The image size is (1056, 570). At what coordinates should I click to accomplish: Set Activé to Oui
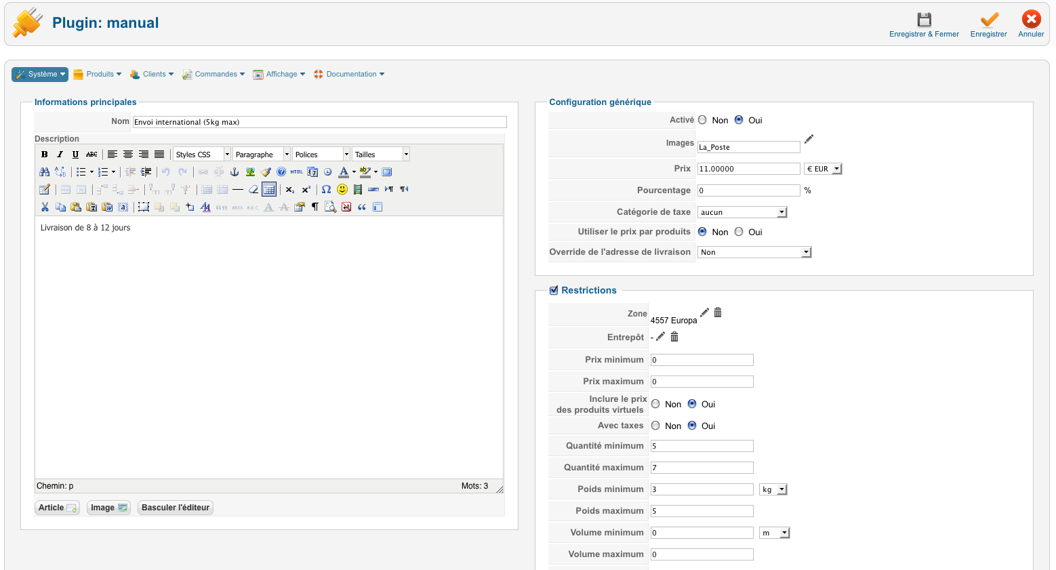point(739,120)
